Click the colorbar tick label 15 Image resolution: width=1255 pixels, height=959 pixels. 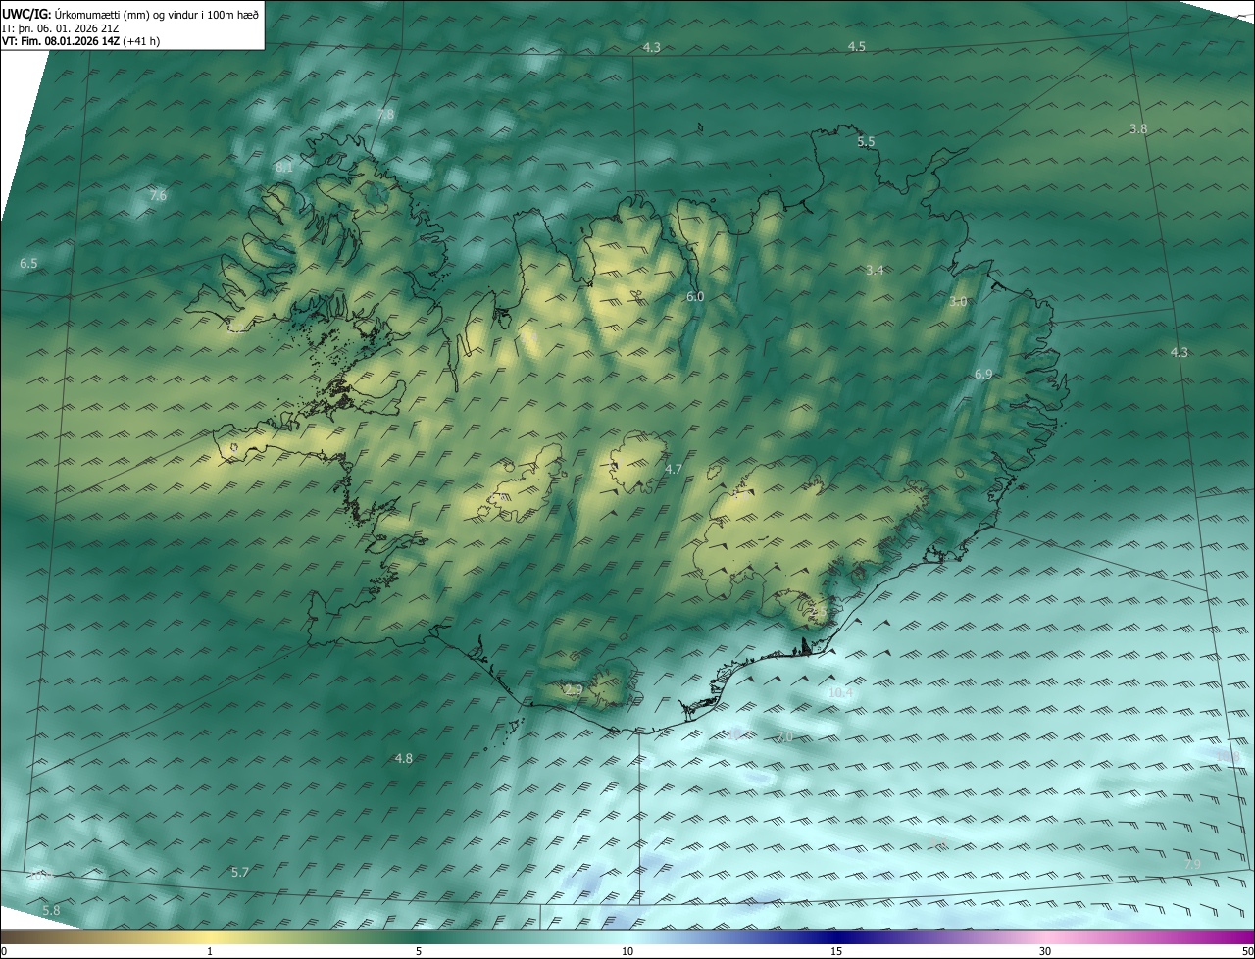click(x=836, y=951)
